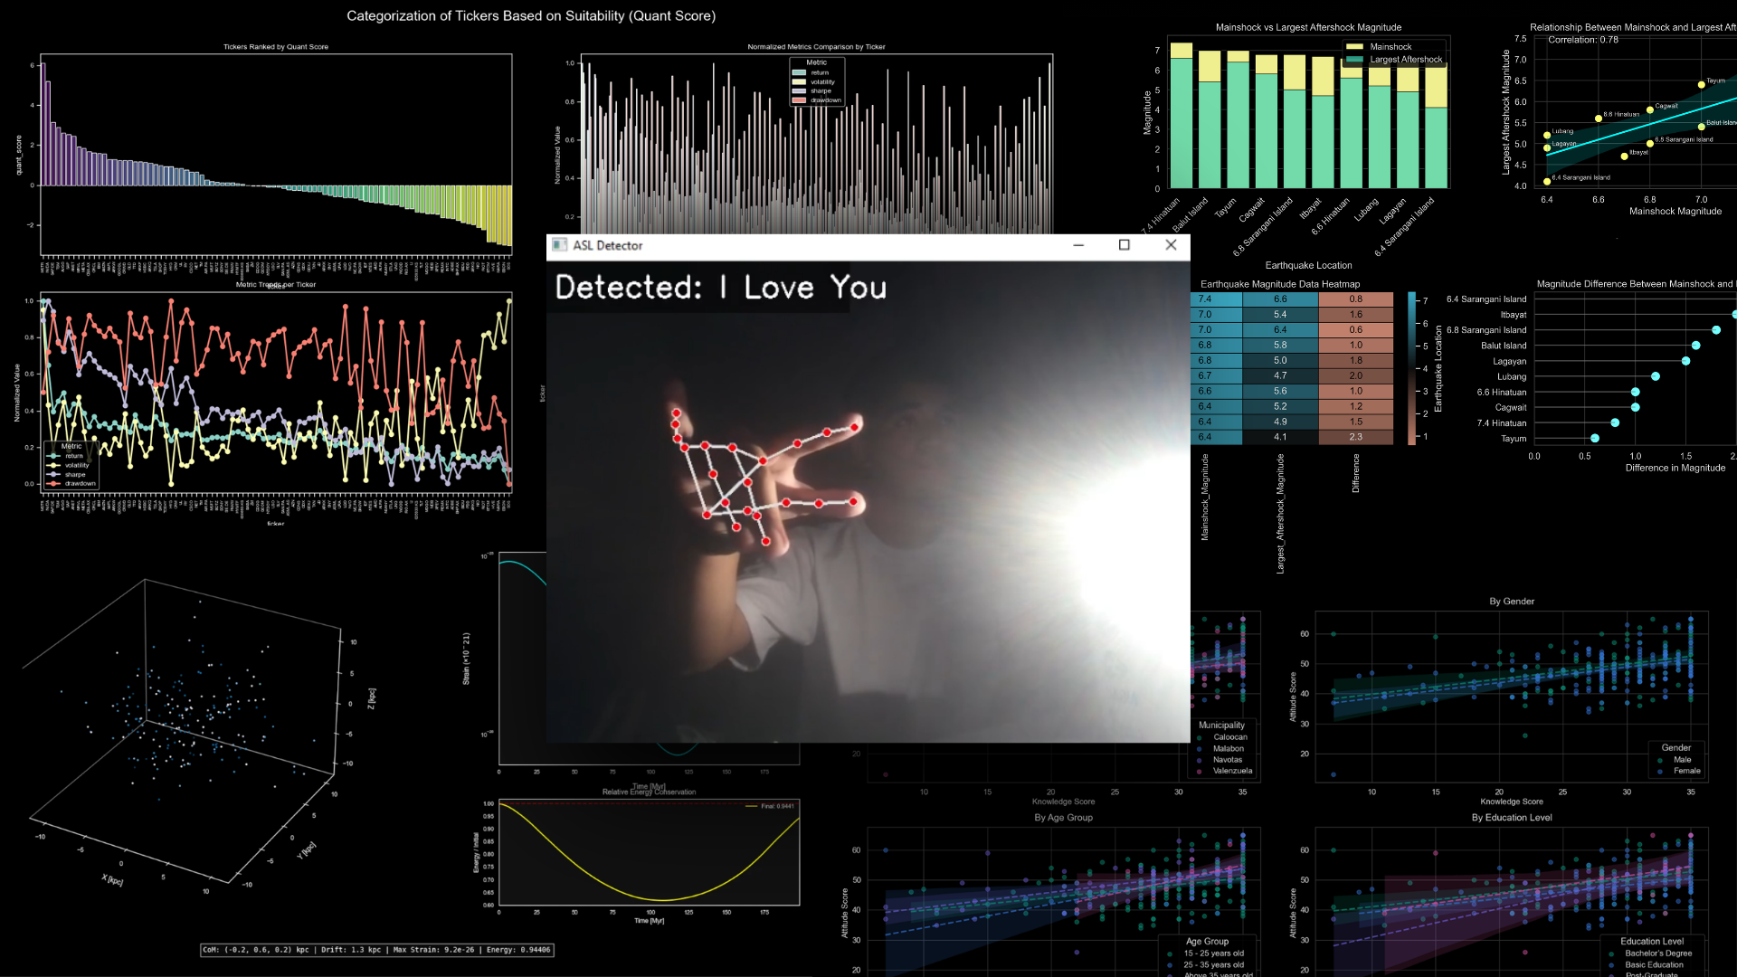The image size is (1737, 977).
Task: Click the "Cagwait" point label in the correlation scatter plot
Action: pos(1666,106)
